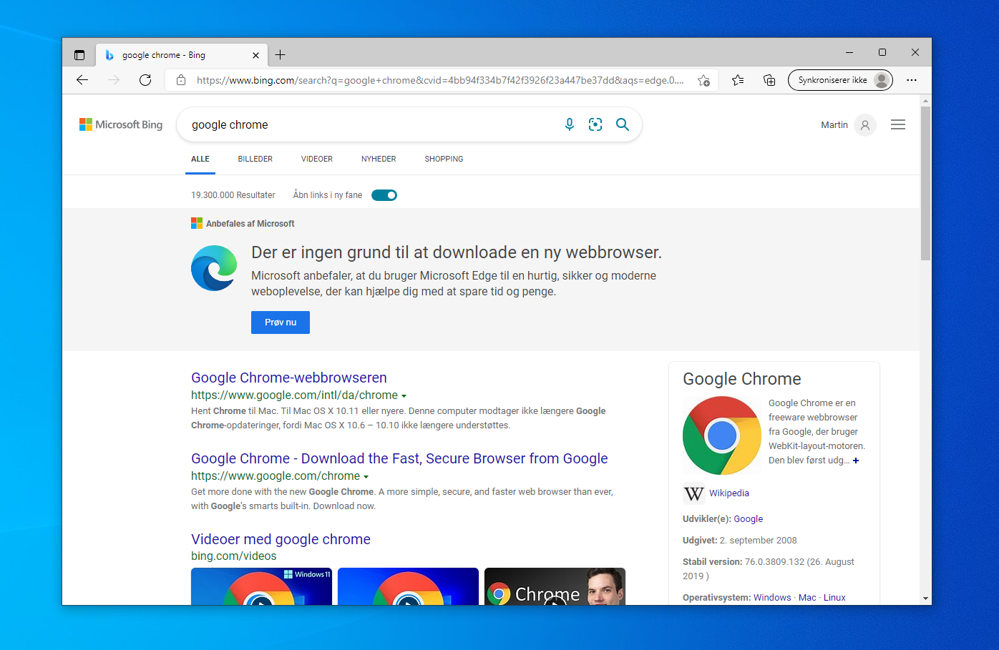Open the Collections panel in Edge

coord(769,81)
